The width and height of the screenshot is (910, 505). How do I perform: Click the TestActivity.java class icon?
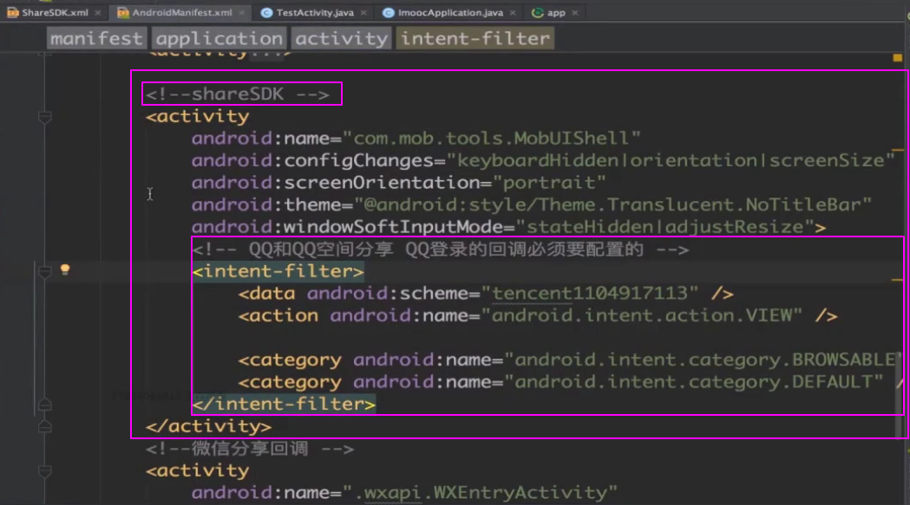click(266, 12)
